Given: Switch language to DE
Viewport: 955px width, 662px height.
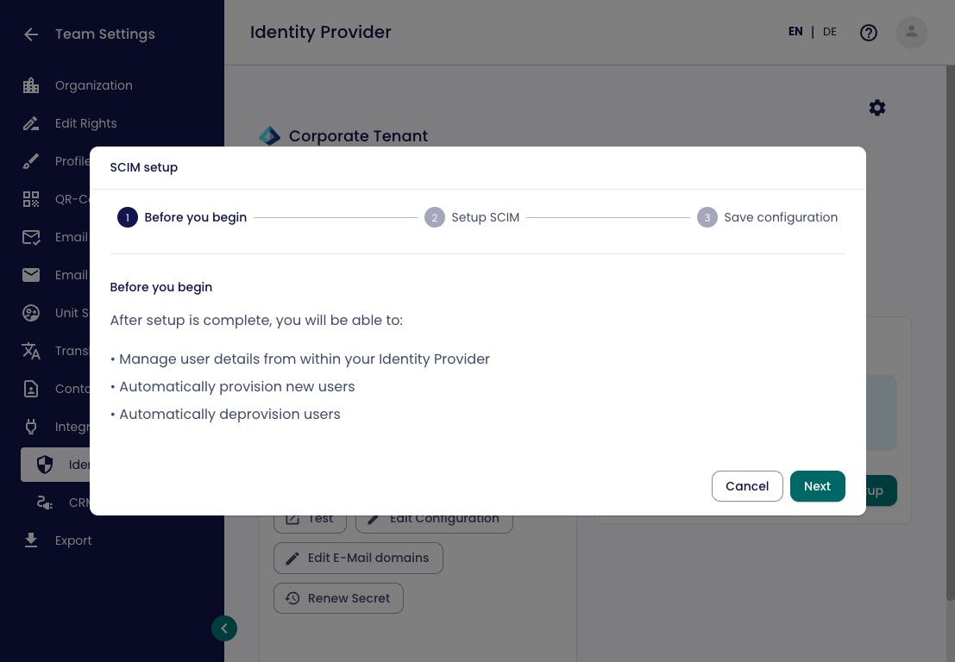Looking at the screenshot, I should 830,32.
